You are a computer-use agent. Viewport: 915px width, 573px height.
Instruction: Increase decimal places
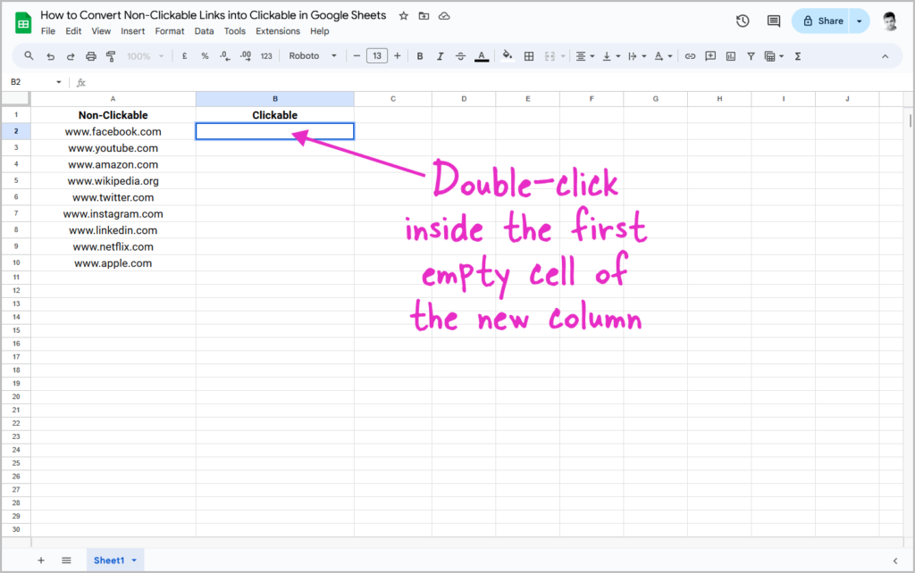click(246, 56)
